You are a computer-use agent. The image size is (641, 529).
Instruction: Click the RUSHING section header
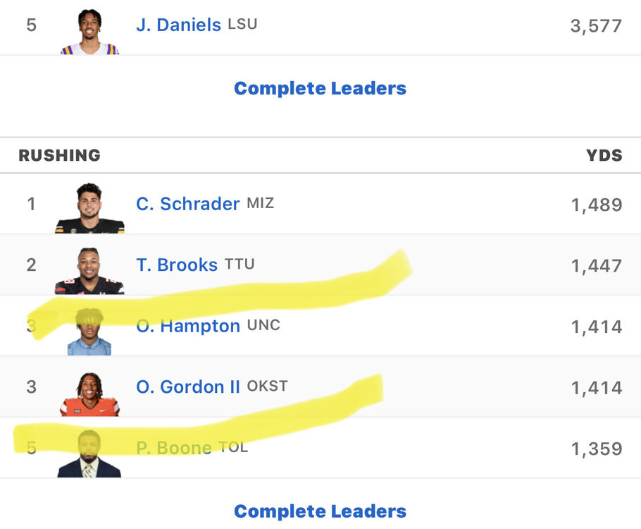[59, 155]
